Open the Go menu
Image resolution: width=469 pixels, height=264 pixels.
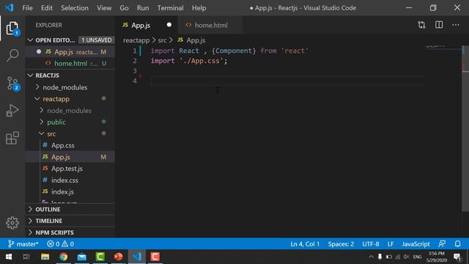pyautogui.click(x=124, y=8)
